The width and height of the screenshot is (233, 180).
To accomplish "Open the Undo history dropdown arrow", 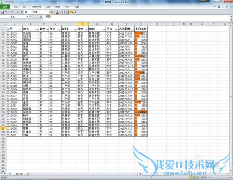I will point(9,12).
